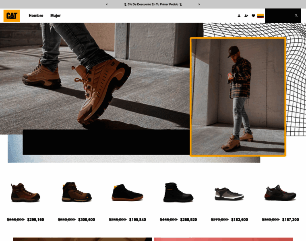Click the crossed-out $558,000 price
Image resolution: width=306 pixels, height=241 pixels.
coord(16,220)
